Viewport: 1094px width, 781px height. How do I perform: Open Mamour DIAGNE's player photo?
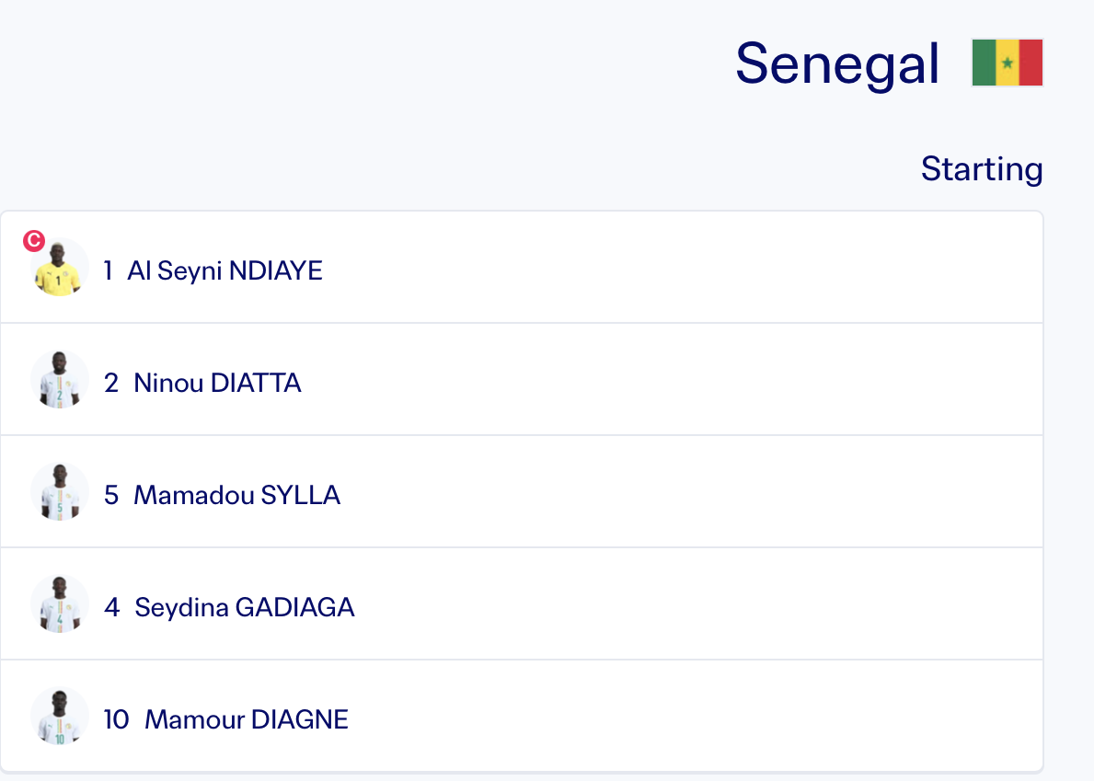(x=59, y=717)
